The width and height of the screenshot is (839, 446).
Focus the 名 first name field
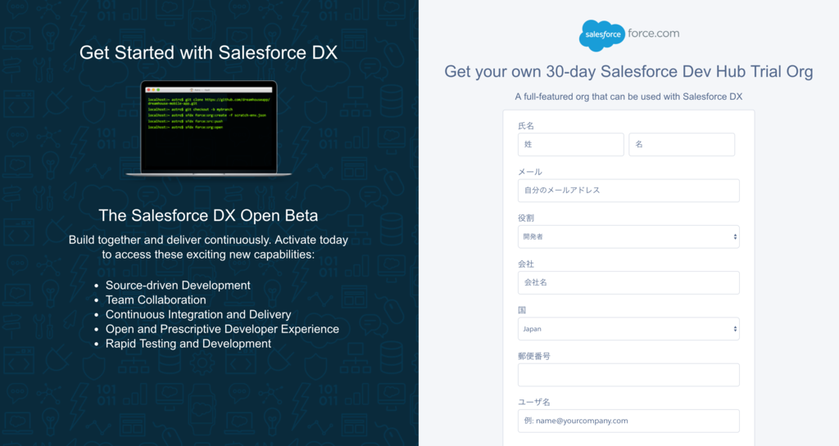(x=682, y=145)
